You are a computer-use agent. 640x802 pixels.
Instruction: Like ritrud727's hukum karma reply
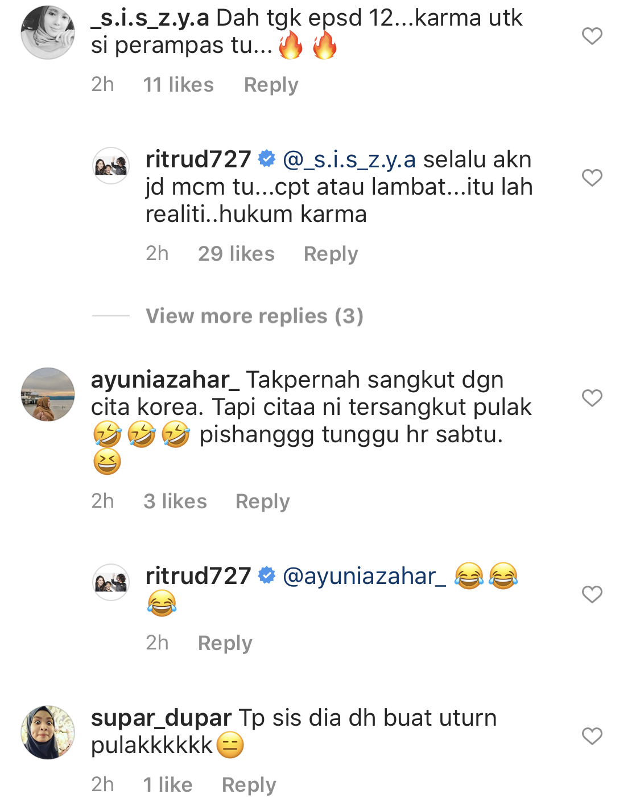tap(592, 178)
